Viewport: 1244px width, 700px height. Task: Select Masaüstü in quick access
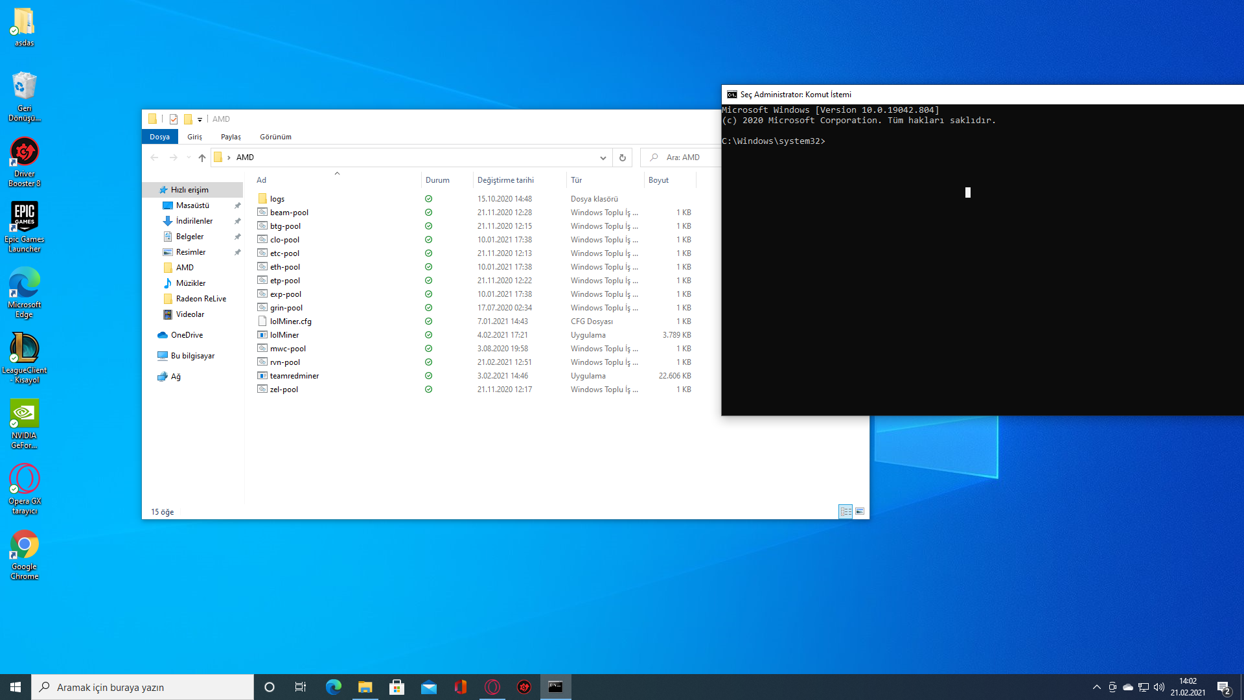pos(192,205)
